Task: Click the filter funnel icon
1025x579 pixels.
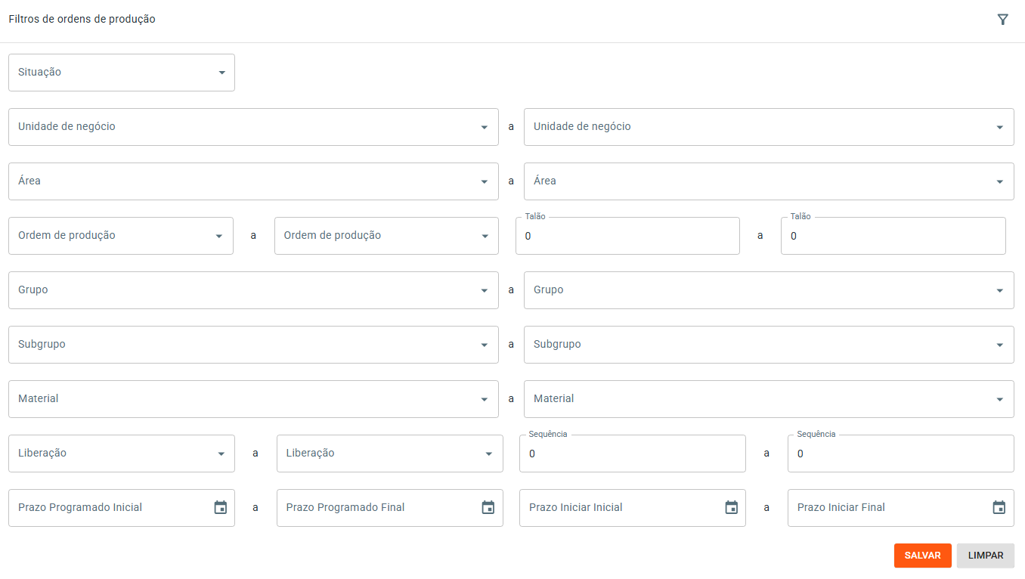Action: 1003,20
